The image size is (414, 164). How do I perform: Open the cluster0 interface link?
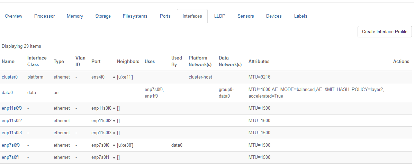pyautogui.click(x=10, y=77)
